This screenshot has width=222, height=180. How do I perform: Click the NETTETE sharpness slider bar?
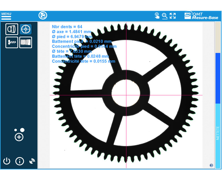coord(218,133)
